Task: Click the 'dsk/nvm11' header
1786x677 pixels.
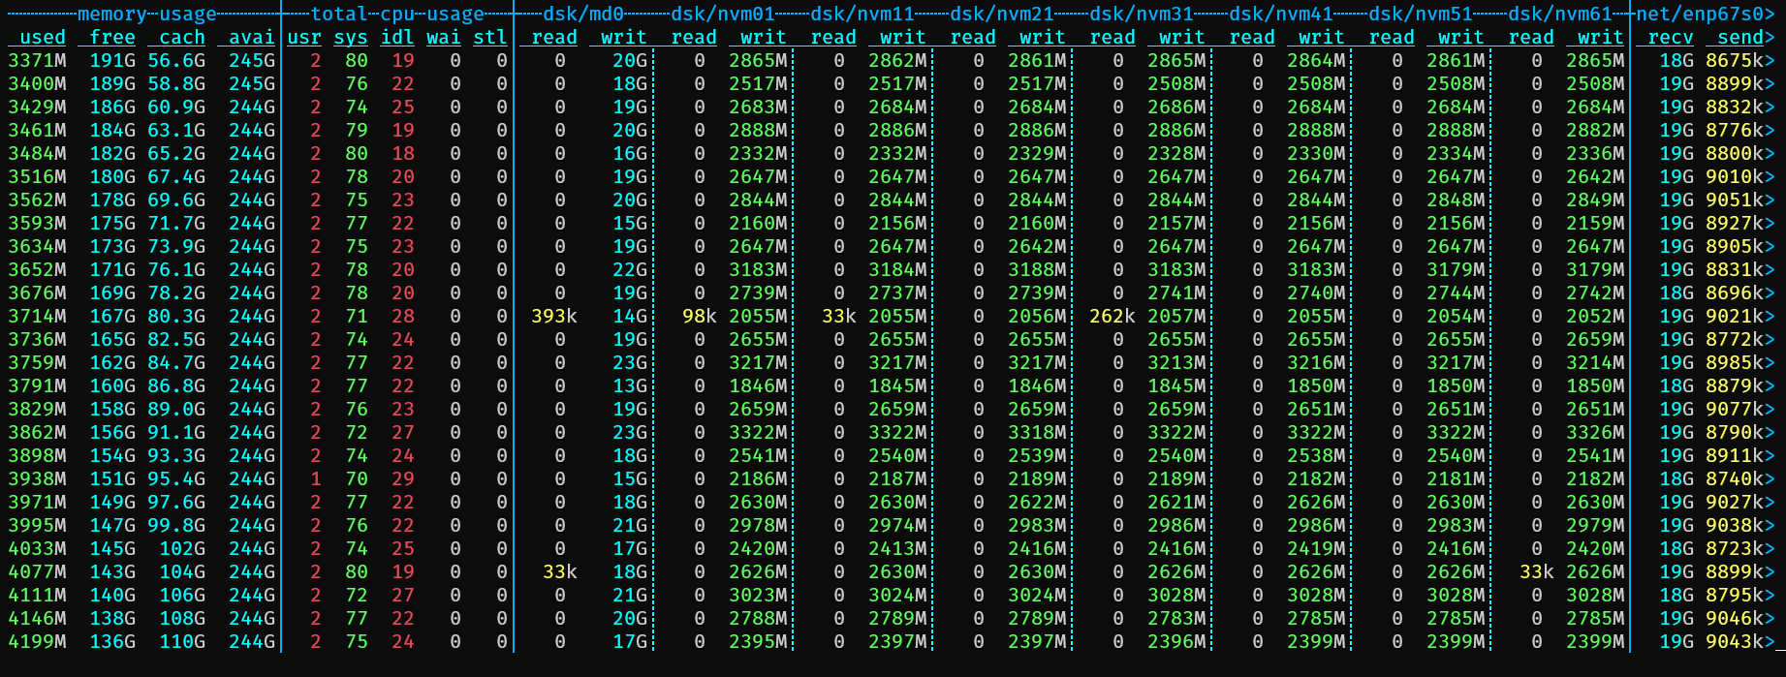Action: 862,14
